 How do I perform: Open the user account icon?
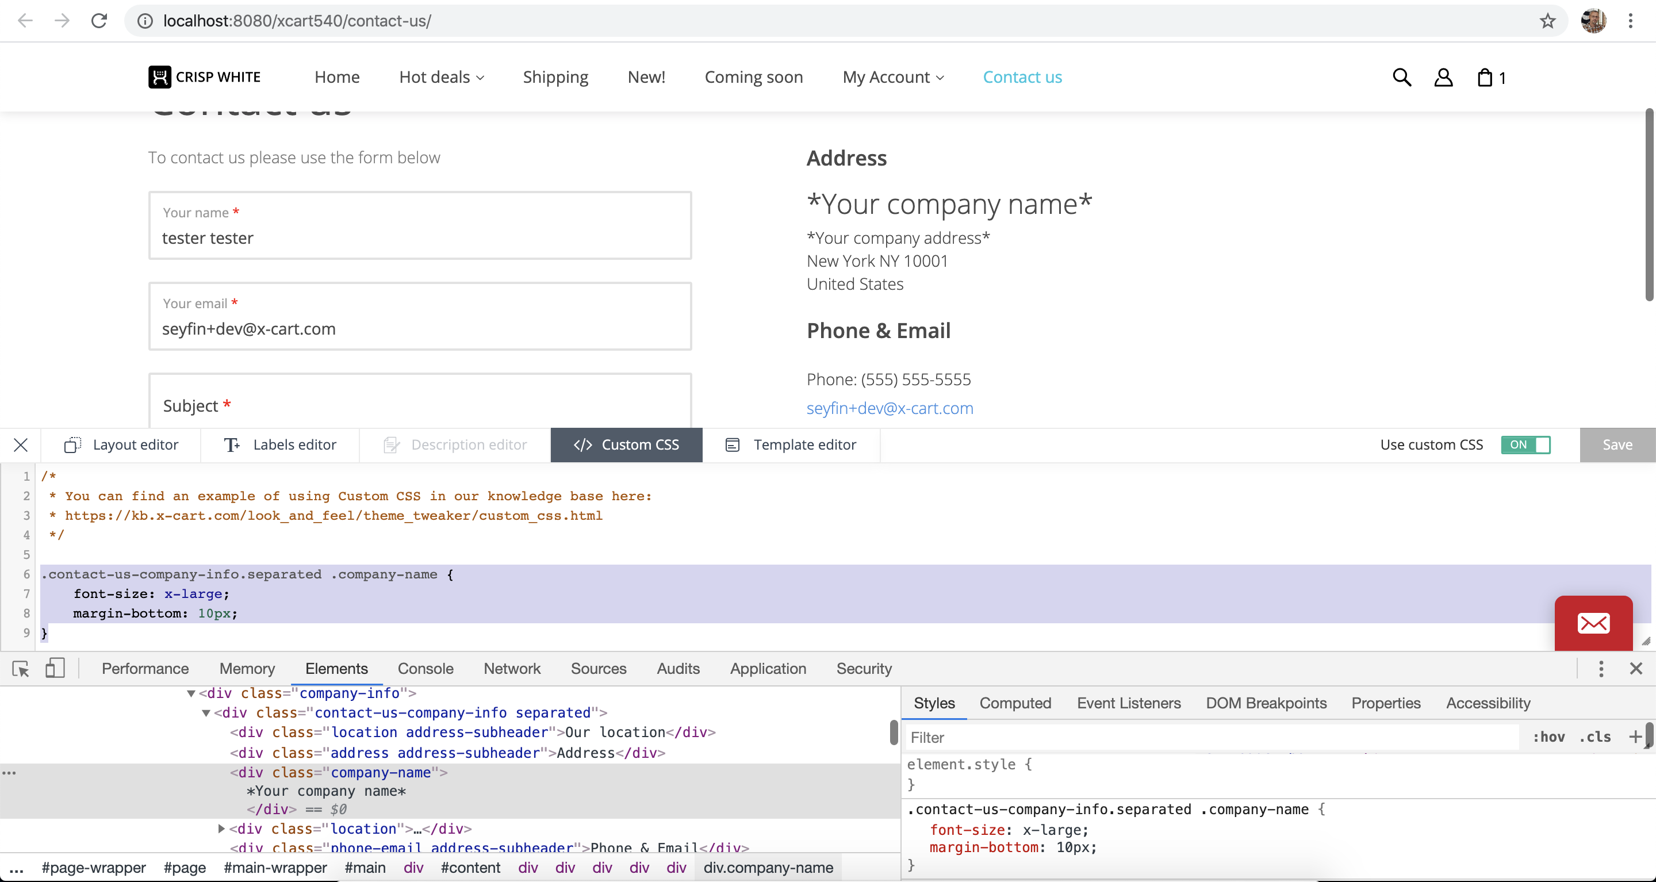[x=1443, y=77]
